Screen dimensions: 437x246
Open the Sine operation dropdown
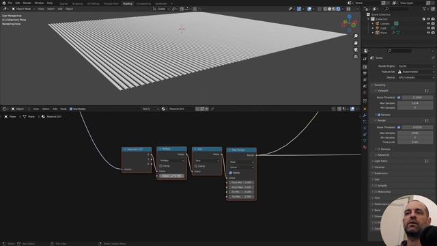[x=207, y=161]
